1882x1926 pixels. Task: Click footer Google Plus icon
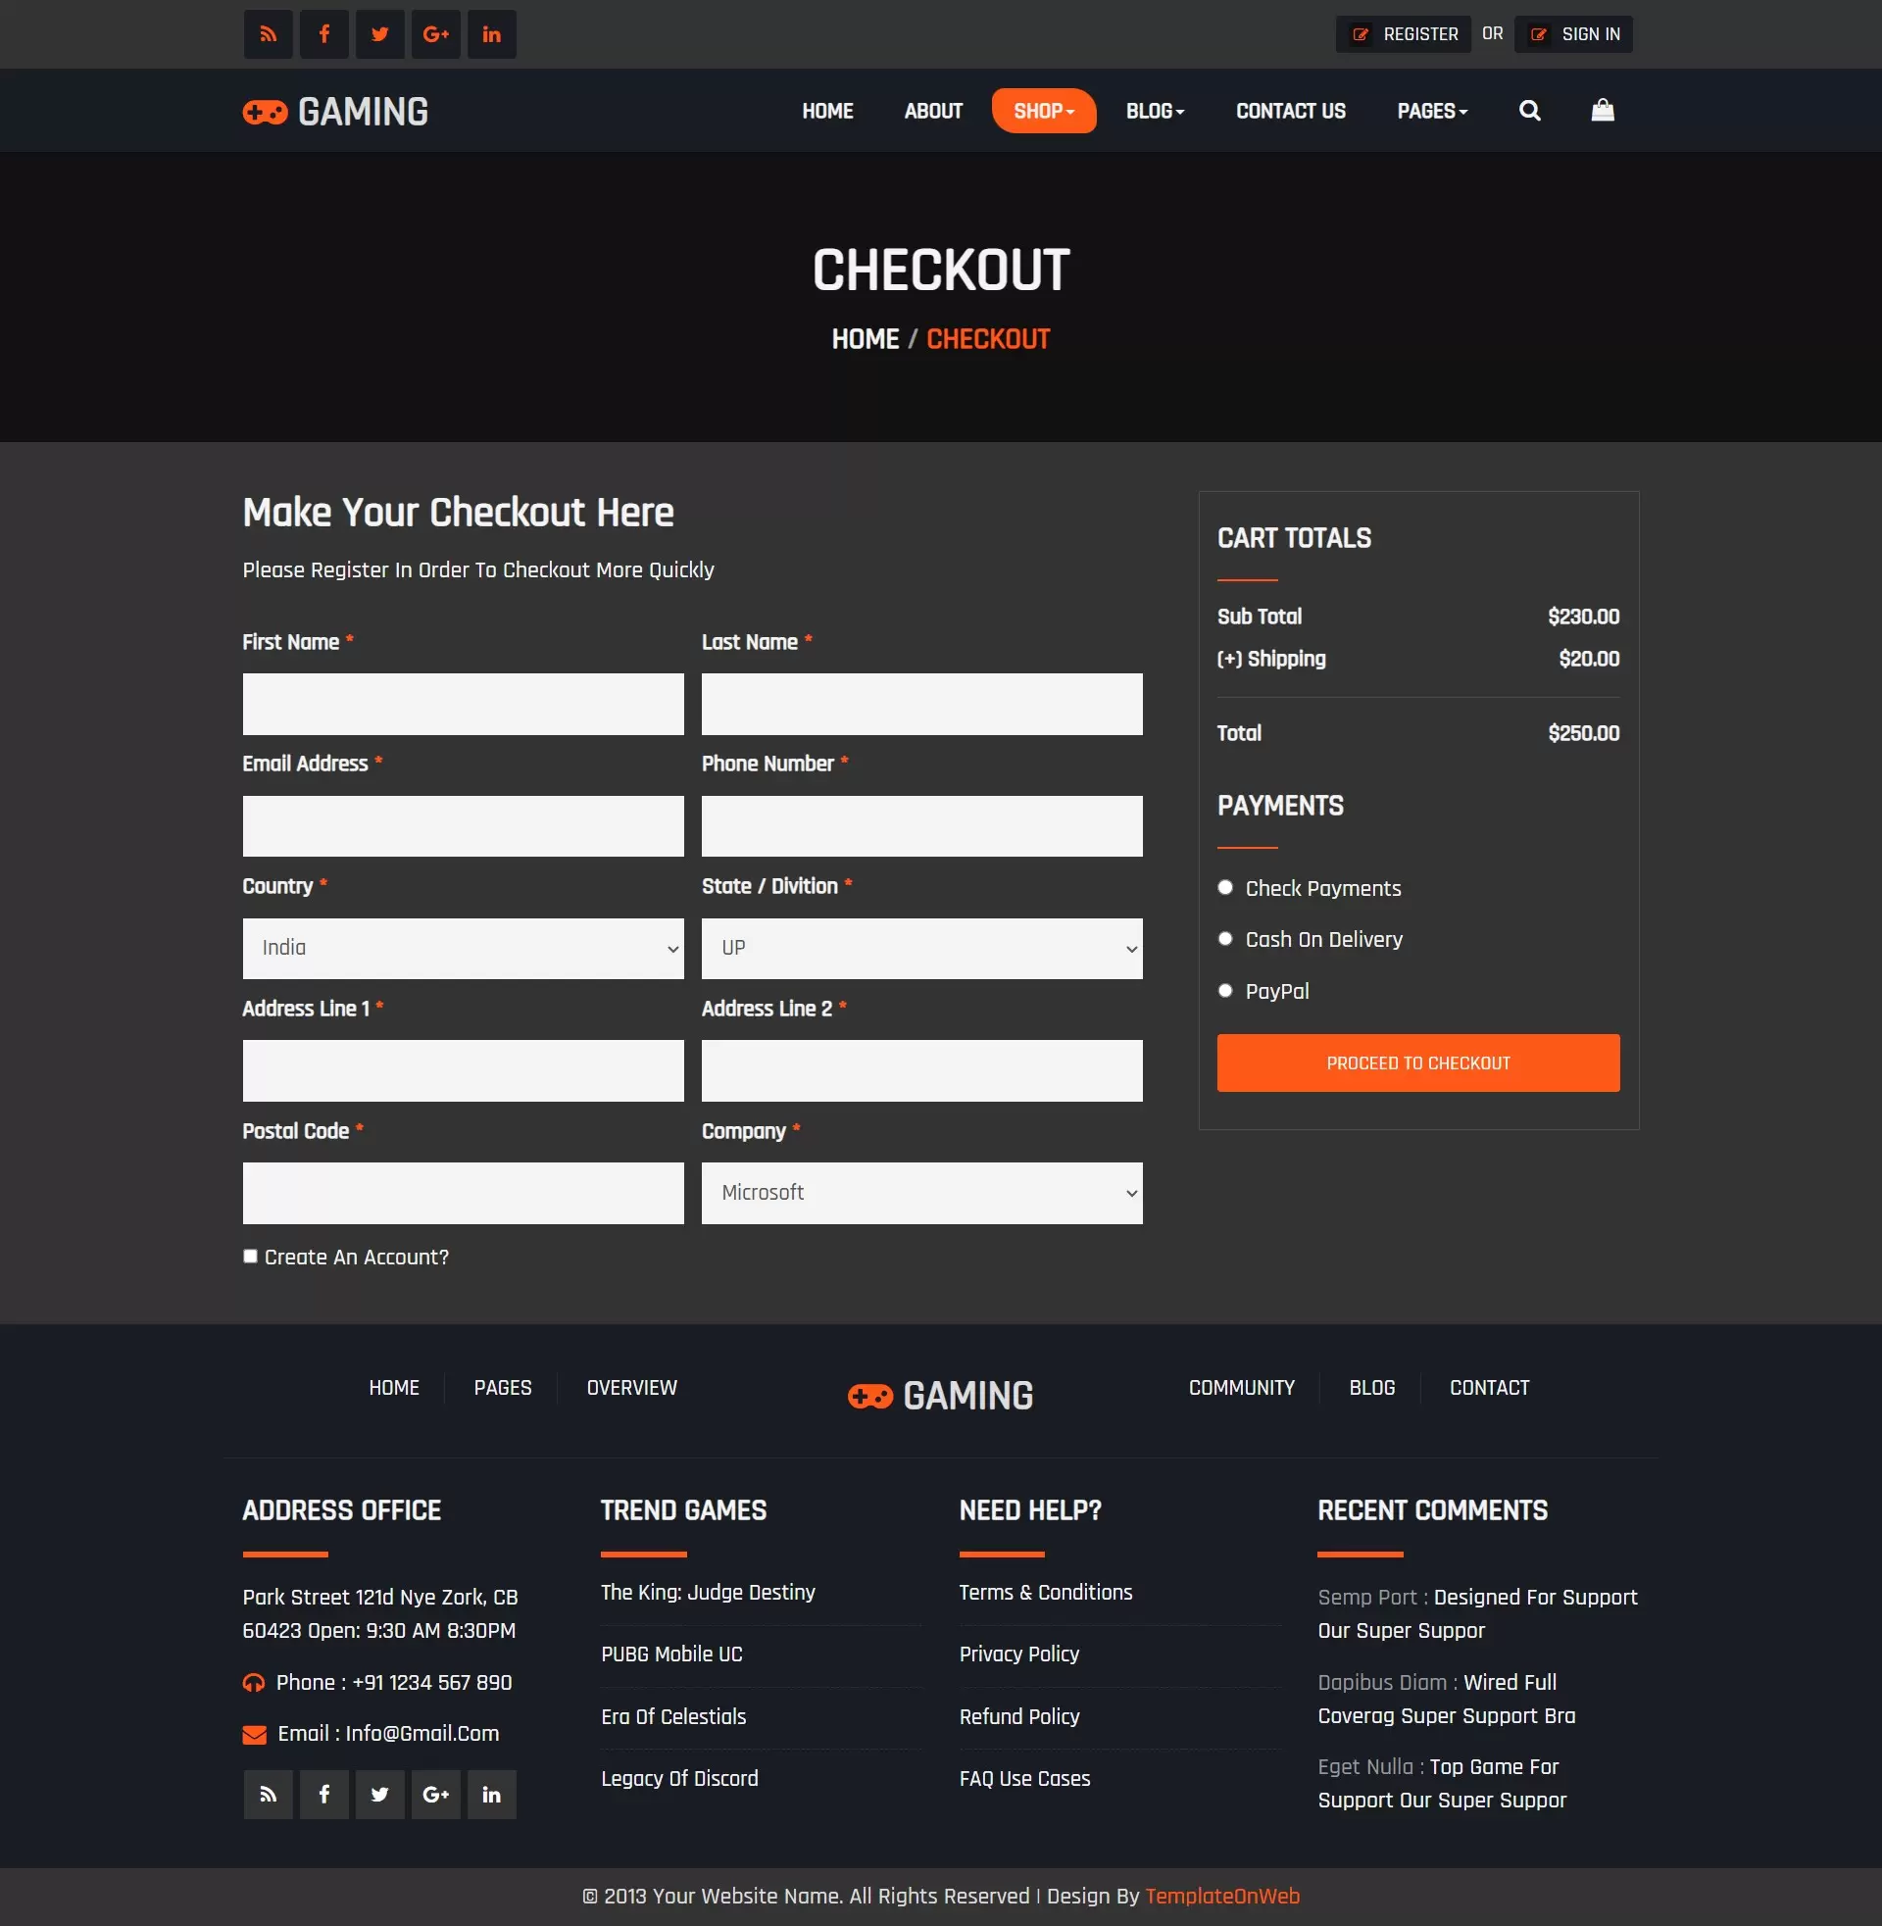point(436,1795)
